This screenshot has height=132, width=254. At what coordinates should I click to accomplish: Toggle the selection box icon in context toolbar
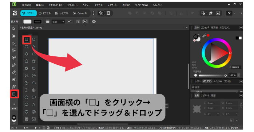[85, 22]
